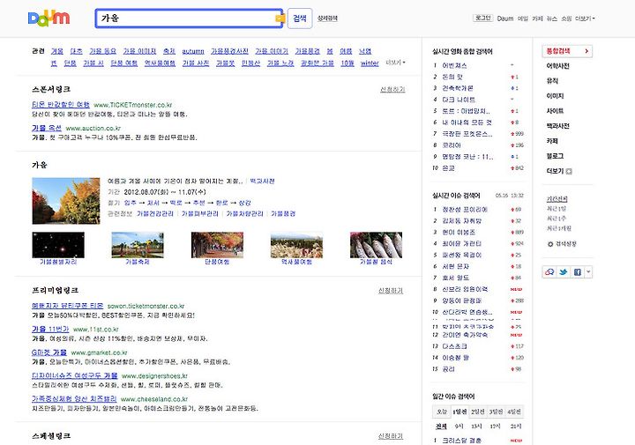
Task: Click the related keyword '10월'
Action: (347, 63)
